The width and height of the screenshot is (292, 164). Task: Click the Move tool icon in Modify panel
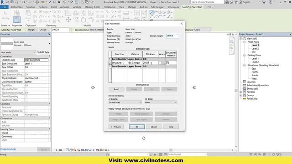click(68, 20)
